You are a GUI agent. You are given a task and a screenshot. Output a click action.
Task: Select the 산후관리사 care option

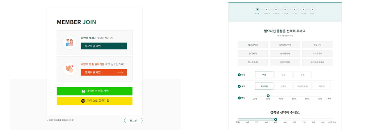coord(285,54)
